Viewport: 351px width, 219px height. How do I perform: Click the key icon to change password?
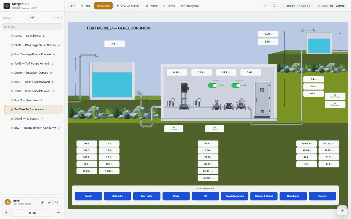[49, 202]
